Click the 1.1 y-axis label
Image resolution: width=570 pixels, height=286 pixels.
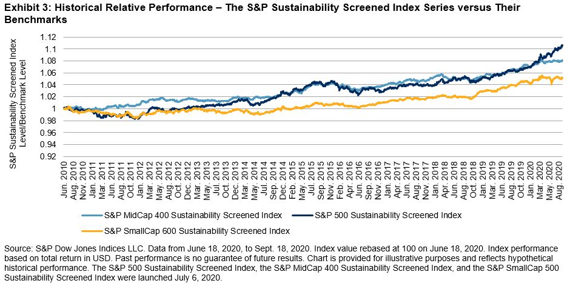[52, 49]
